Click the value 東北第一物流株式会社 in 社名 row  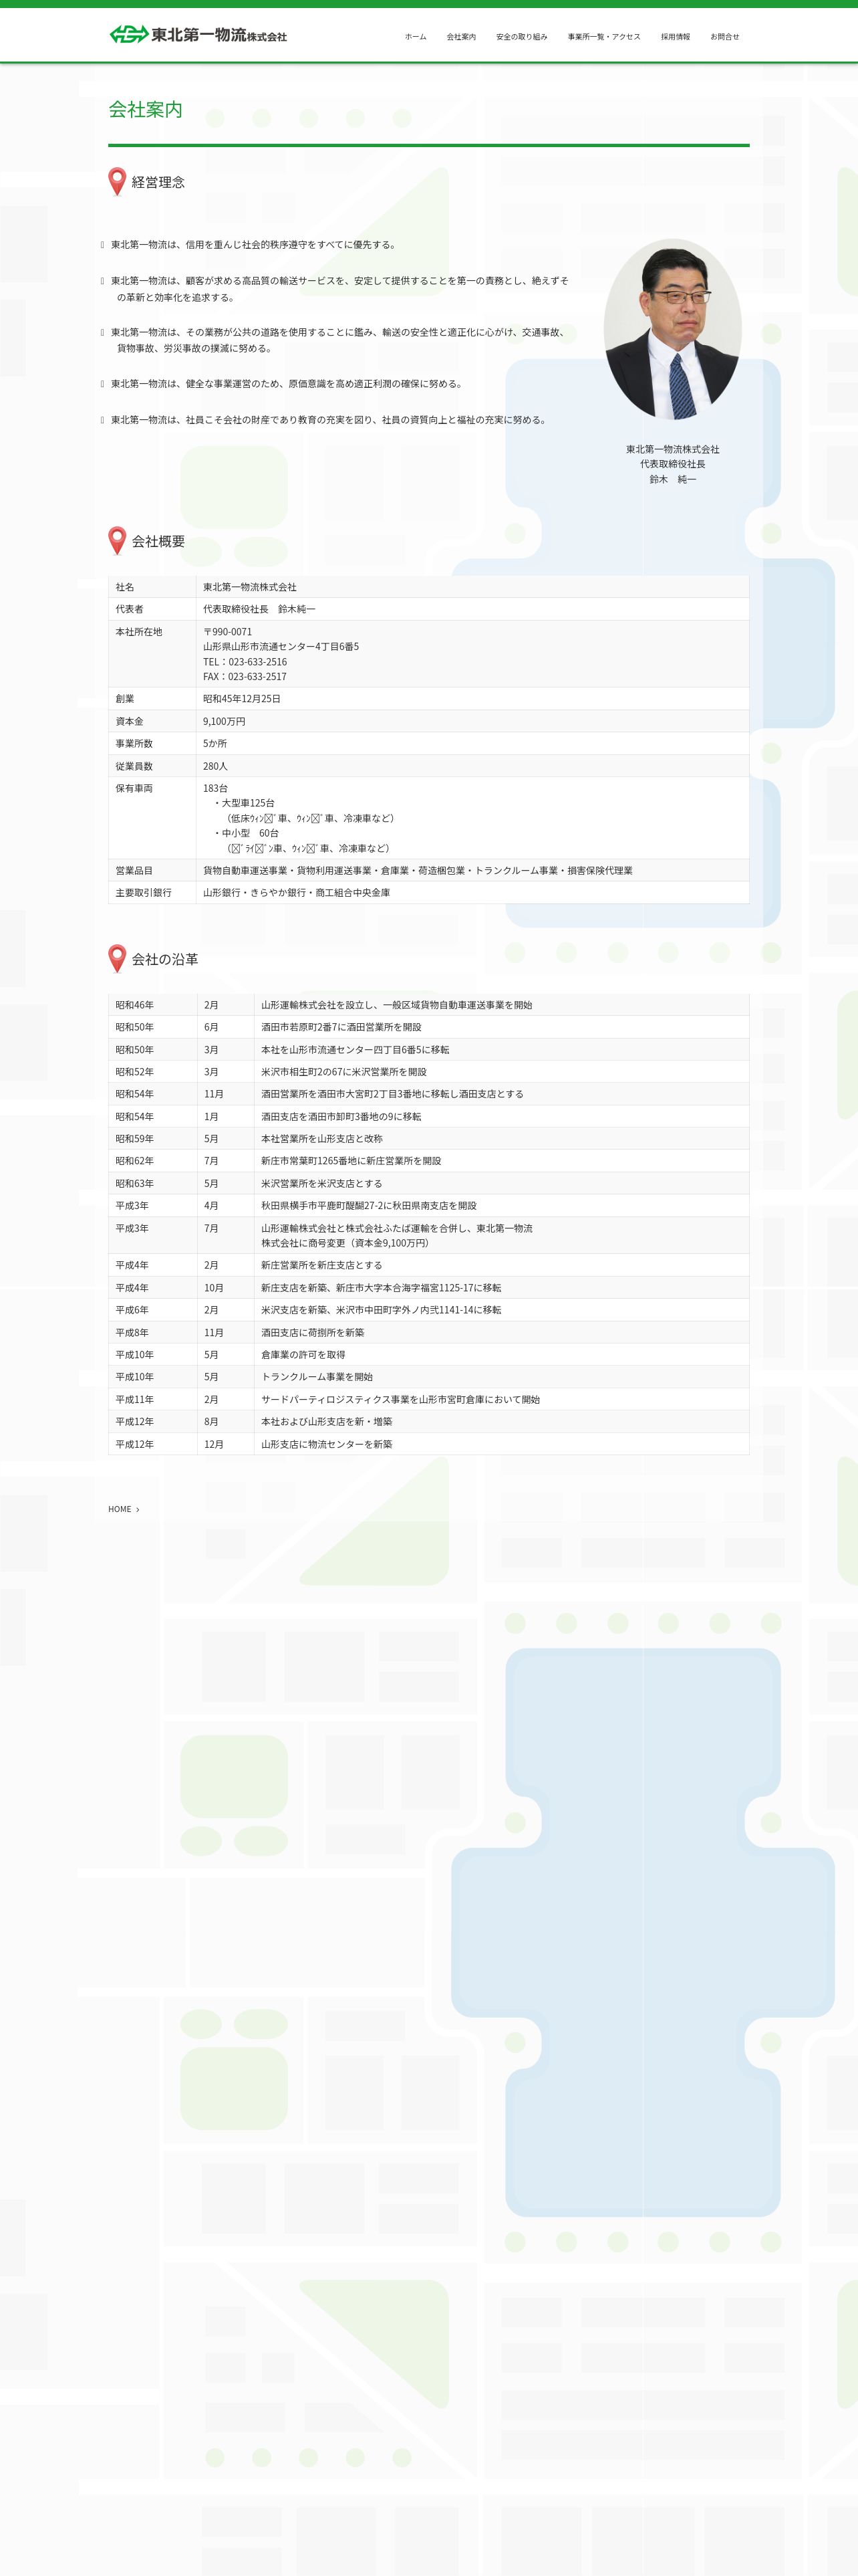pos(250,587)
